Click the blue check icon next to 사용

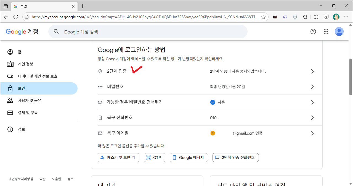click(213, 102)
